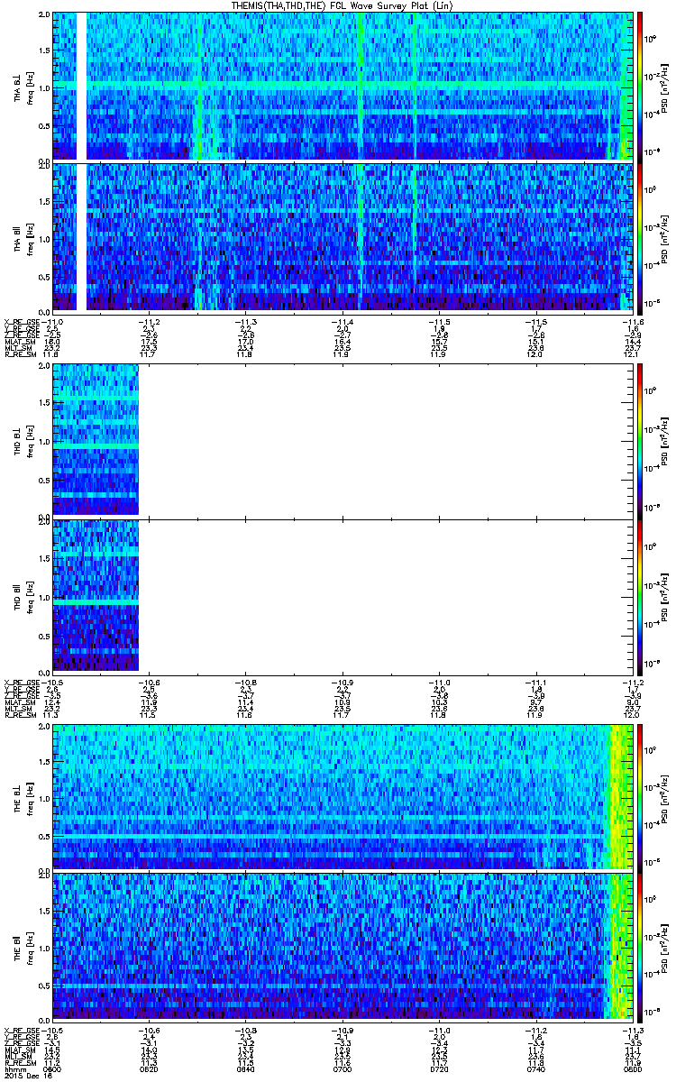This screenshot has height=1082, width=676.
Task: Click the X_RE_GSE row label below THD panels
Action: (x=21, y=682)
